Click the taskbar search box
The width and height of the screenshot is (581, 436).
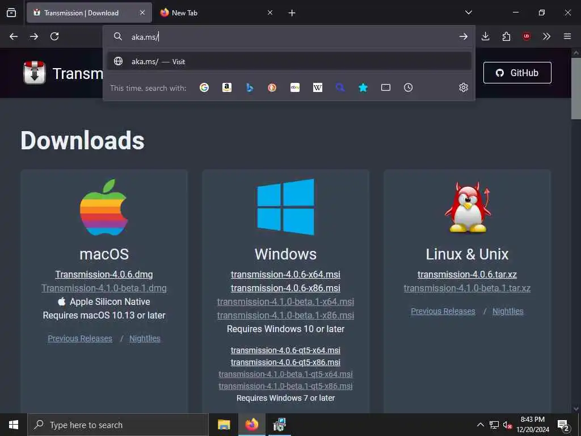(118, 425)
